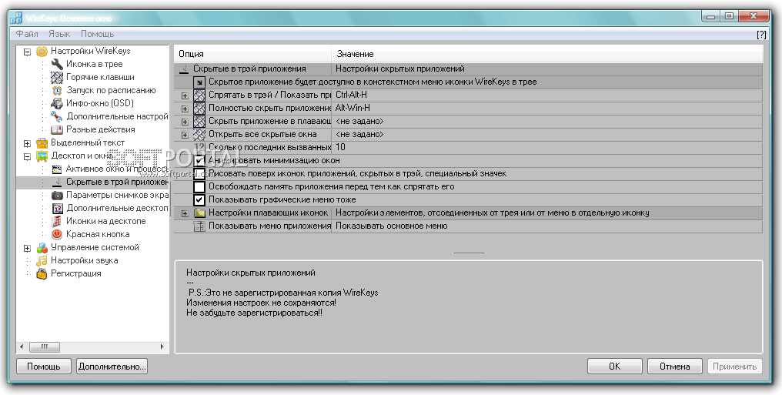Click the [?] help item in the menu bar
Viewport: 782px width, 395px height.
[761, 35]
